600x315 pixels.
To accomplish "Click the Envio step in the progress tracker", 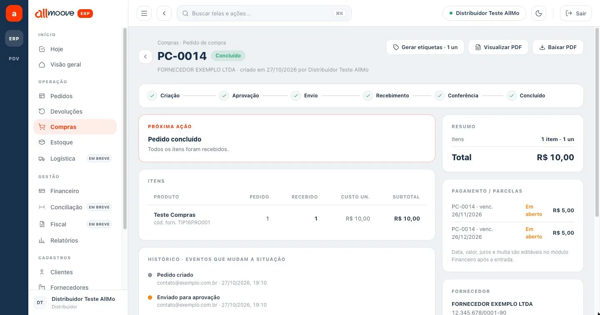I will pos(305,96).
